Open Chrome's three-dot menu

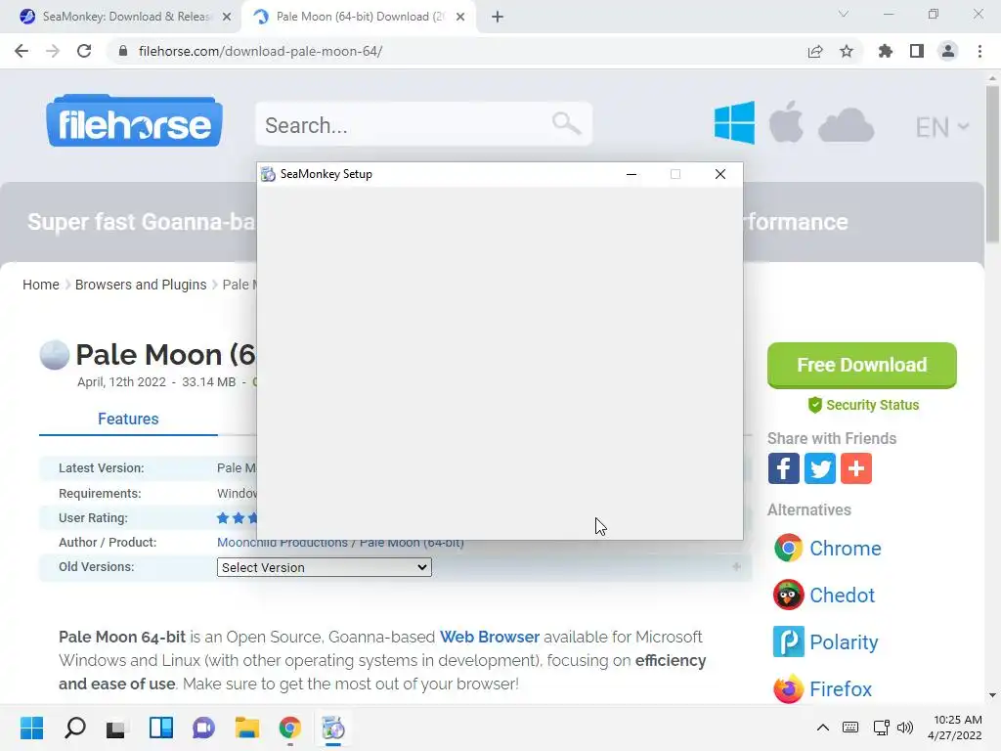coord(979,51)
